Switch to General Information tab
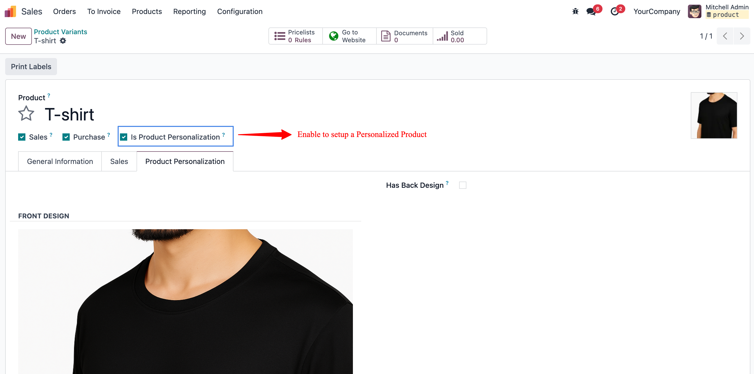The image size is (754, 374). click(x=60, y=161)
